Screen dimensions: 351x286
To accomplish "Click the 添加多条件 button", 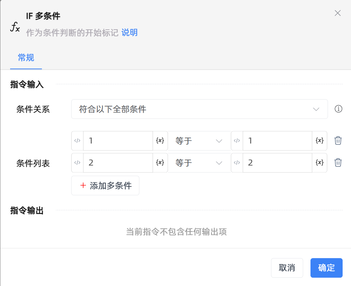I will click(x=105, y=185).
